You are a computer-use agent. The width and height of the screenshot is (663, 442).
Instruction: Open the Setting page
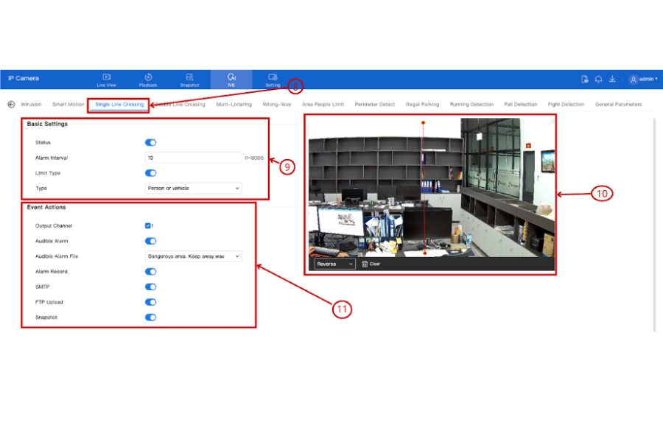coord(273,80)
